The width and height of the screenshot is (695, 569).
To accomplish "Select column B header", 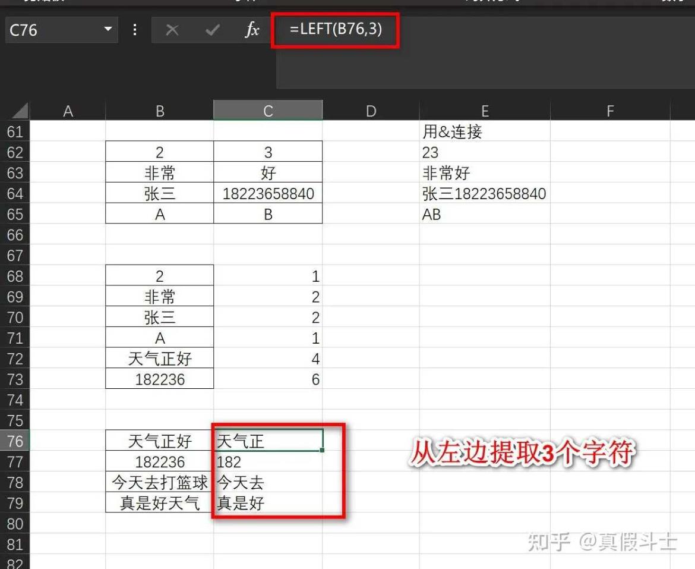I will pos(160,111).
